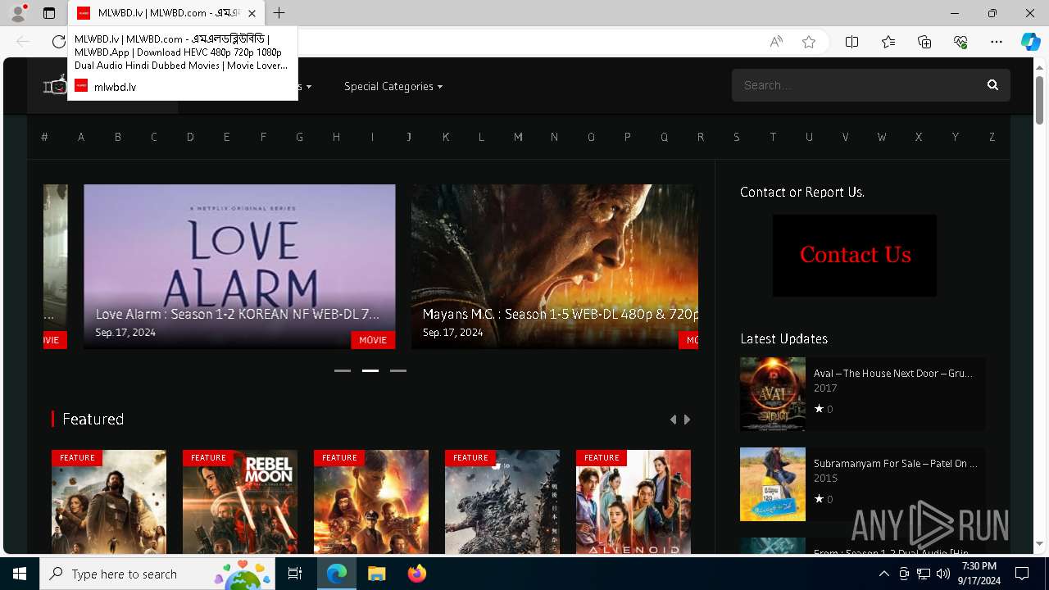Expand the Special Categories dropdown
This screenshot has height=590, width=1049.
coord(393,86)
